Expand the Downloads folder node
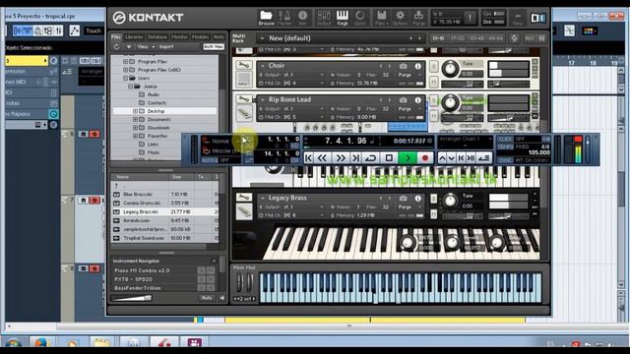 [x=135, y=128]
